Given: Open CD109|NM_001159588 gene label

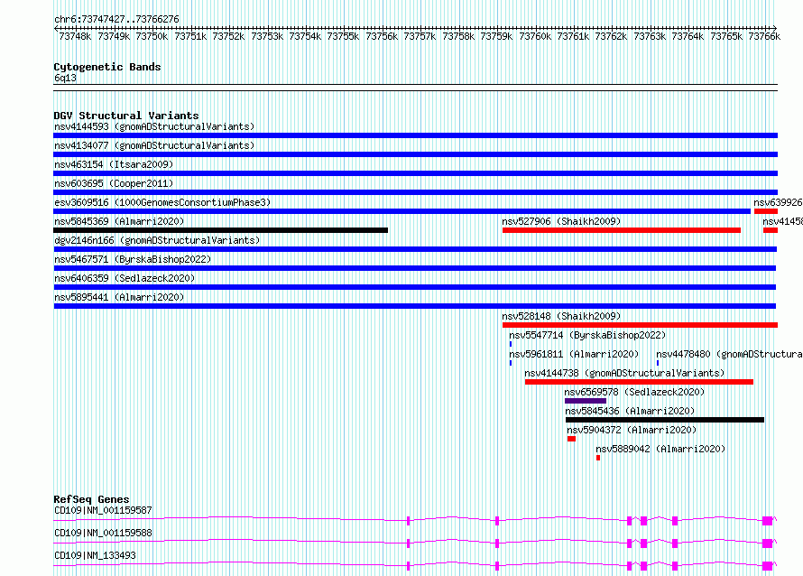Looking at the screenshot, I should (103, 533).
